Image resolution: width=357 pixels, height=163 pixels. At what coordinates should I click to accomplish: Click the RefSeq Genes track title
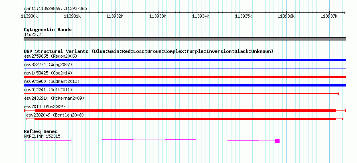41,131
